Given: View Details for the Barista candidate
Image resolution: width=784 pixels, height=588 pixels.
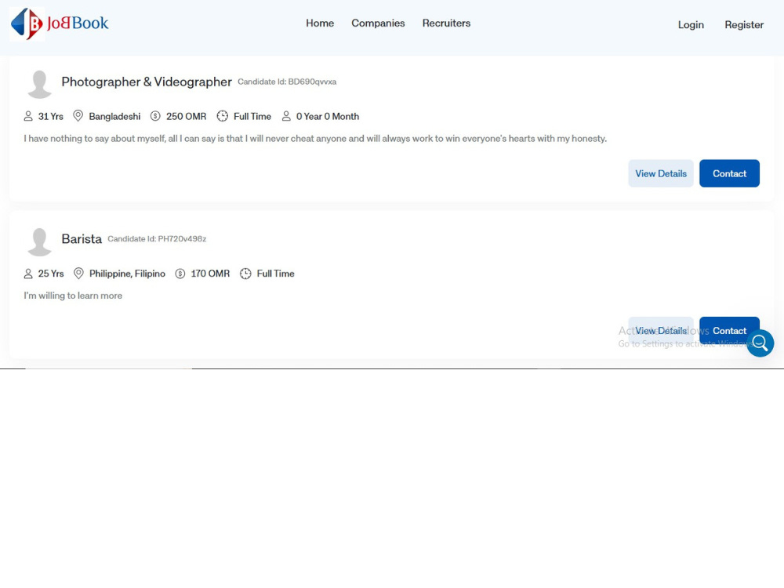Looking at the screenshot, I should (661, 331).
